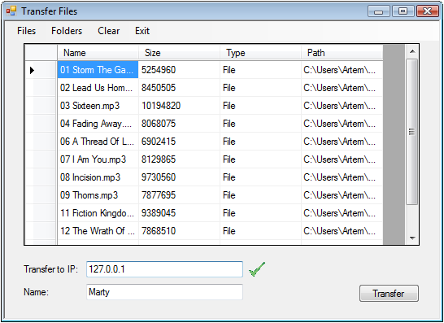The width and height of the screenshot is (444, 323).
Task: Click the scrollbar down arrow
Action: pyautogui.click(x=412, y=238)
